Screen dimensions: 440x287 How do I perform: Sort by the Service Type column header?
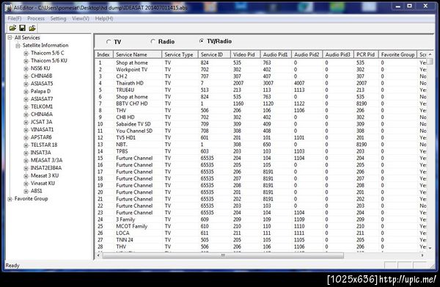click(x=180, y=54)
